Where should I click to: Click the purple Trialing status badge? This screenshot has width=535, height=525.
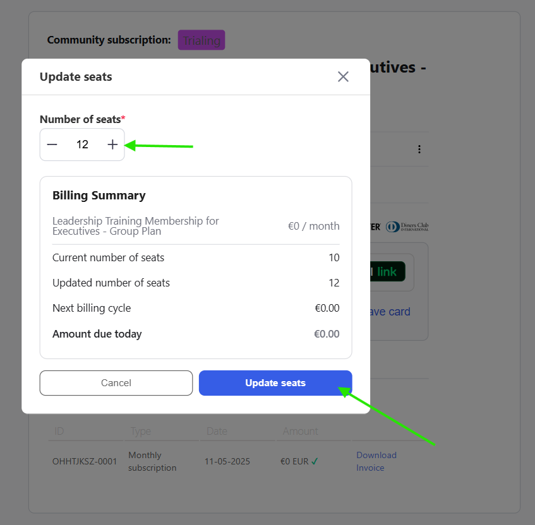point(201,41)
